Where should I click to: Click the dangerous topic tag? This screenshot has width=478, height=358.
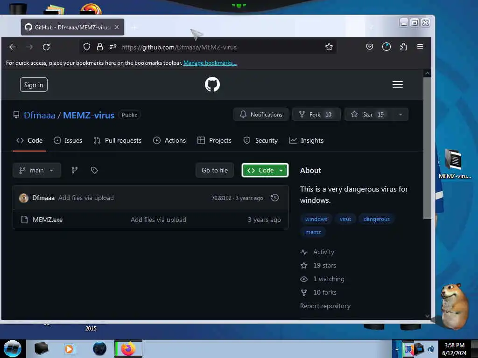point(377,219)
